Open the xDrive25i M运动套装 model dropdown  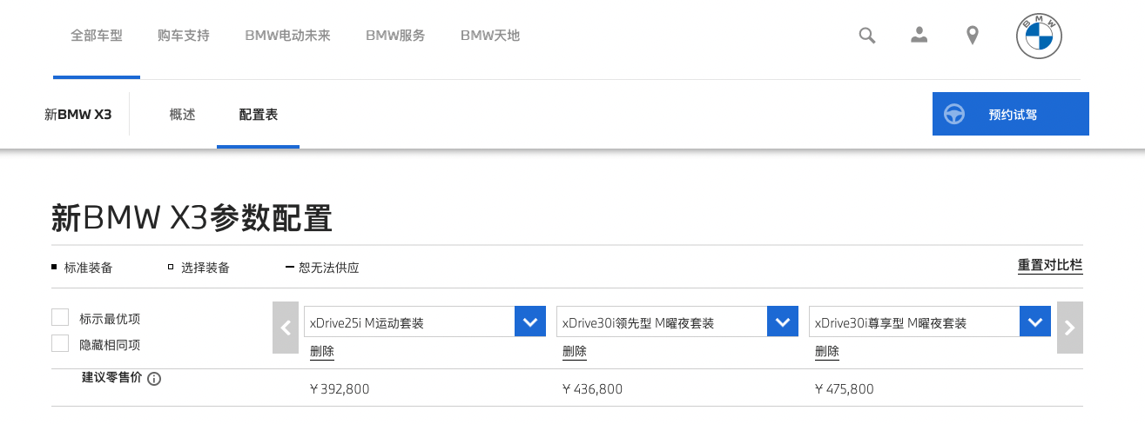(x=425, y=322)
